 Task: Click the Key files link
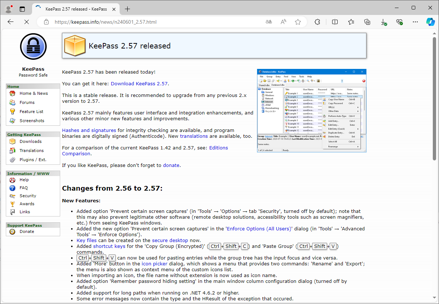[x=86, y=240]
